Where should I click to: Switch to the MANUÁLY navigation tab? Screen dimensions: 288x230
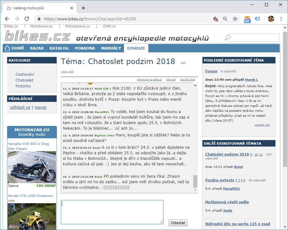(111, 48)
